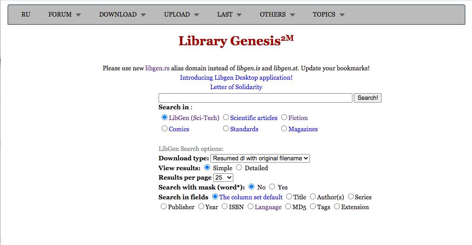Open the FORUM dropdown menu
The width and height of the screenshot is (472, 245).
tap(64, 14)
